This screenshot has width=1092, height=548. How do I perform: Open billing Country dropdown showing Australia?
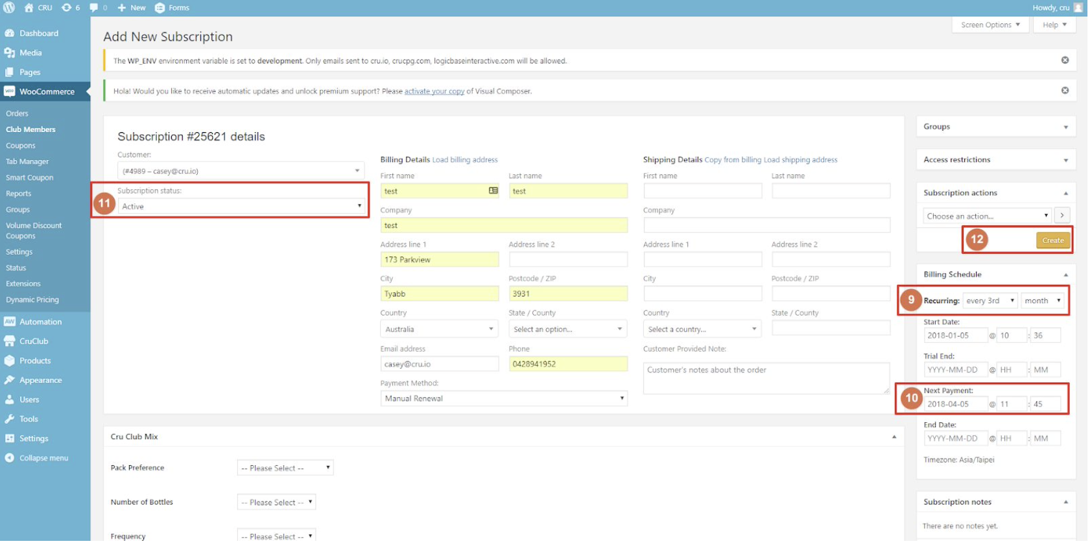pos(440,329)
